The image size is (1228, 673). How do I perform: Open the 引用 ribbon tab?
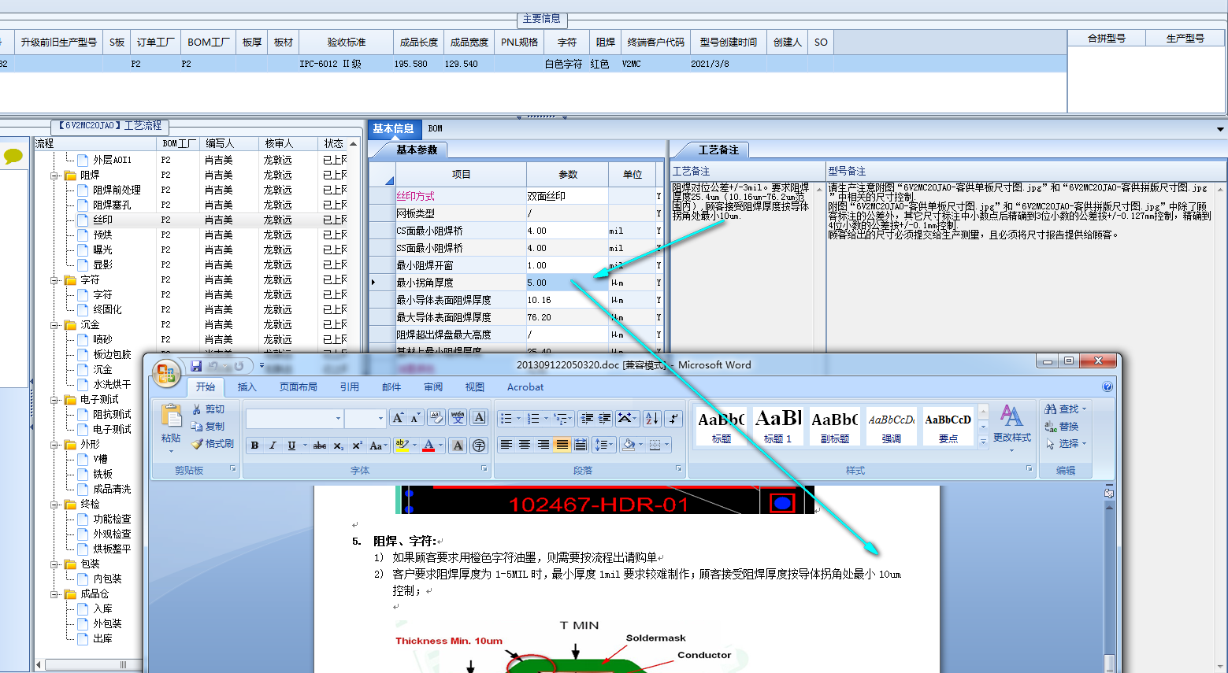(350, 386)
